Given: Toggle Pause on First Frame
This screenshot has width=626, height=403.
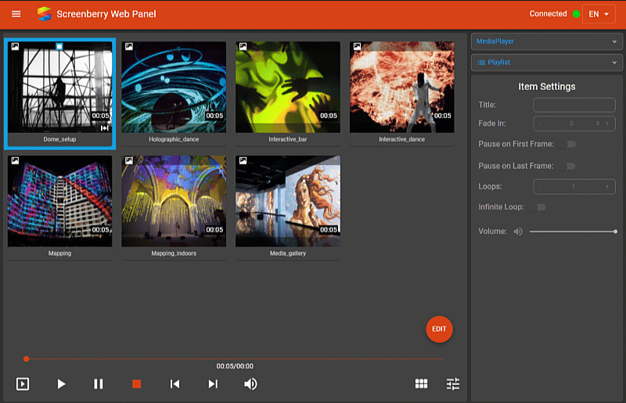Looking at the screenshot, I should (x=567, y=144).
